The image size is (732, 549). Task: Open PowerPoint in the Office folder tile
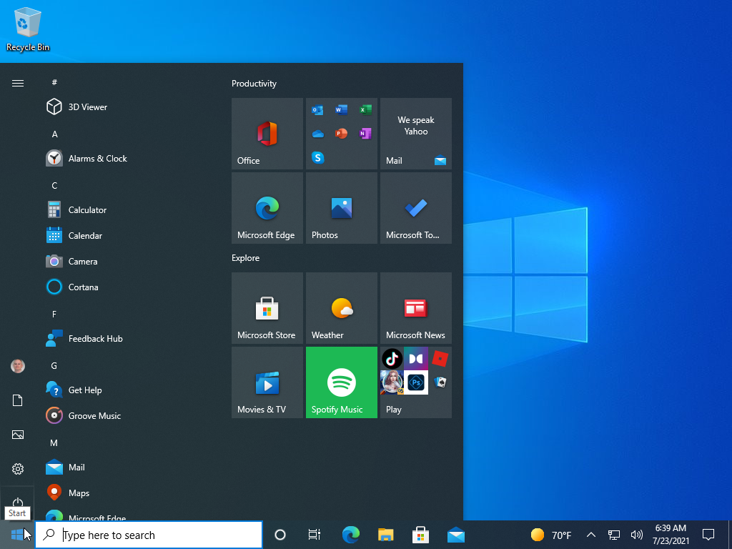(341, 134)
